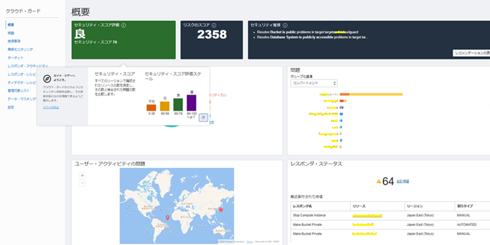Click the orange 不可 bar in score scale
490x245 pixels.
coord(152,108)
